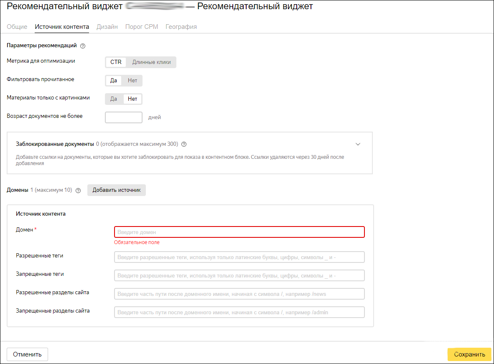
Task: Go to the География tab
Action: 181,27
